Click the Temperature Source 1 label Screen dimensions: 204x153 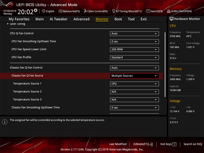tap(27, 84)
